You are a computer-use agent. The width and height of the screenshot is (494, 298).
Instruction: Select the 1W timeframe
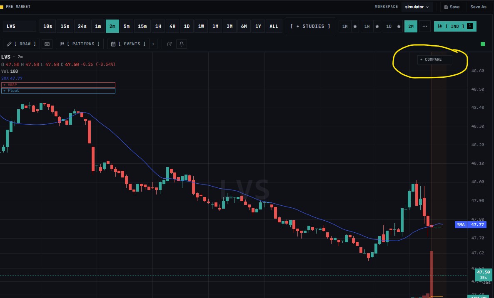pos(201,27)
